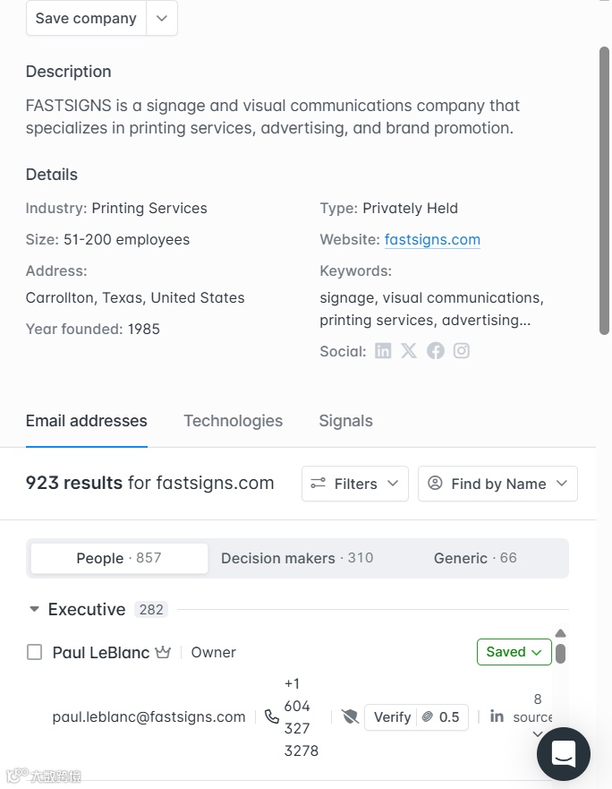Open the company's LinkedIn social icon
Viewport: 612px width, 789px height.
tap(383, 351)
